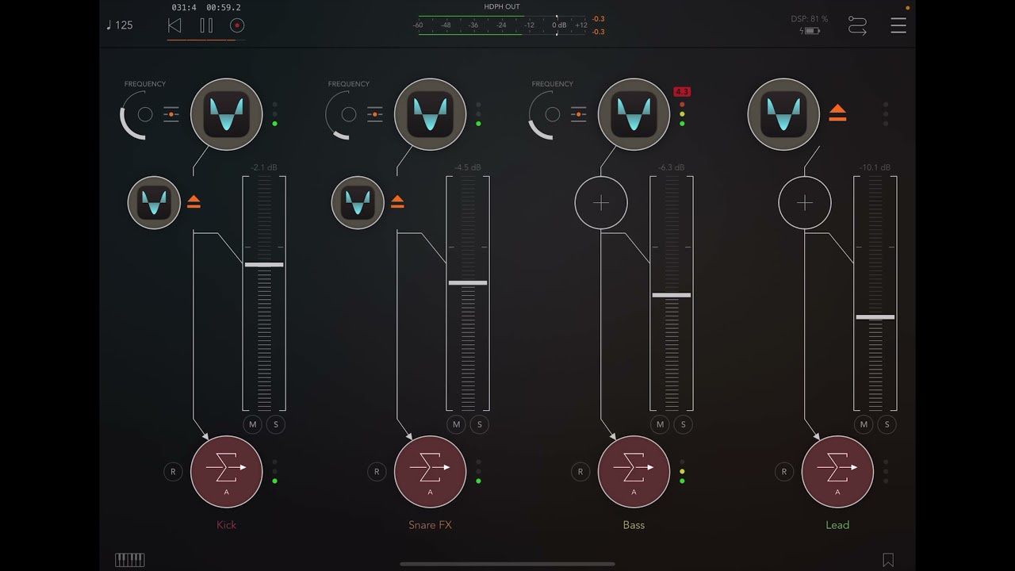The image size is (1015, 571).
Task: Click the 031:4 bar position display
Action: (184, 8)
